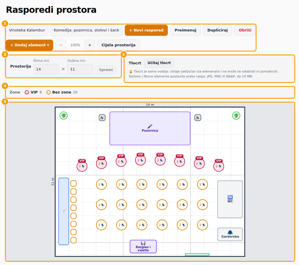299x265 pixels.
Task: Click the Spremi button
Action: [106, 70]
